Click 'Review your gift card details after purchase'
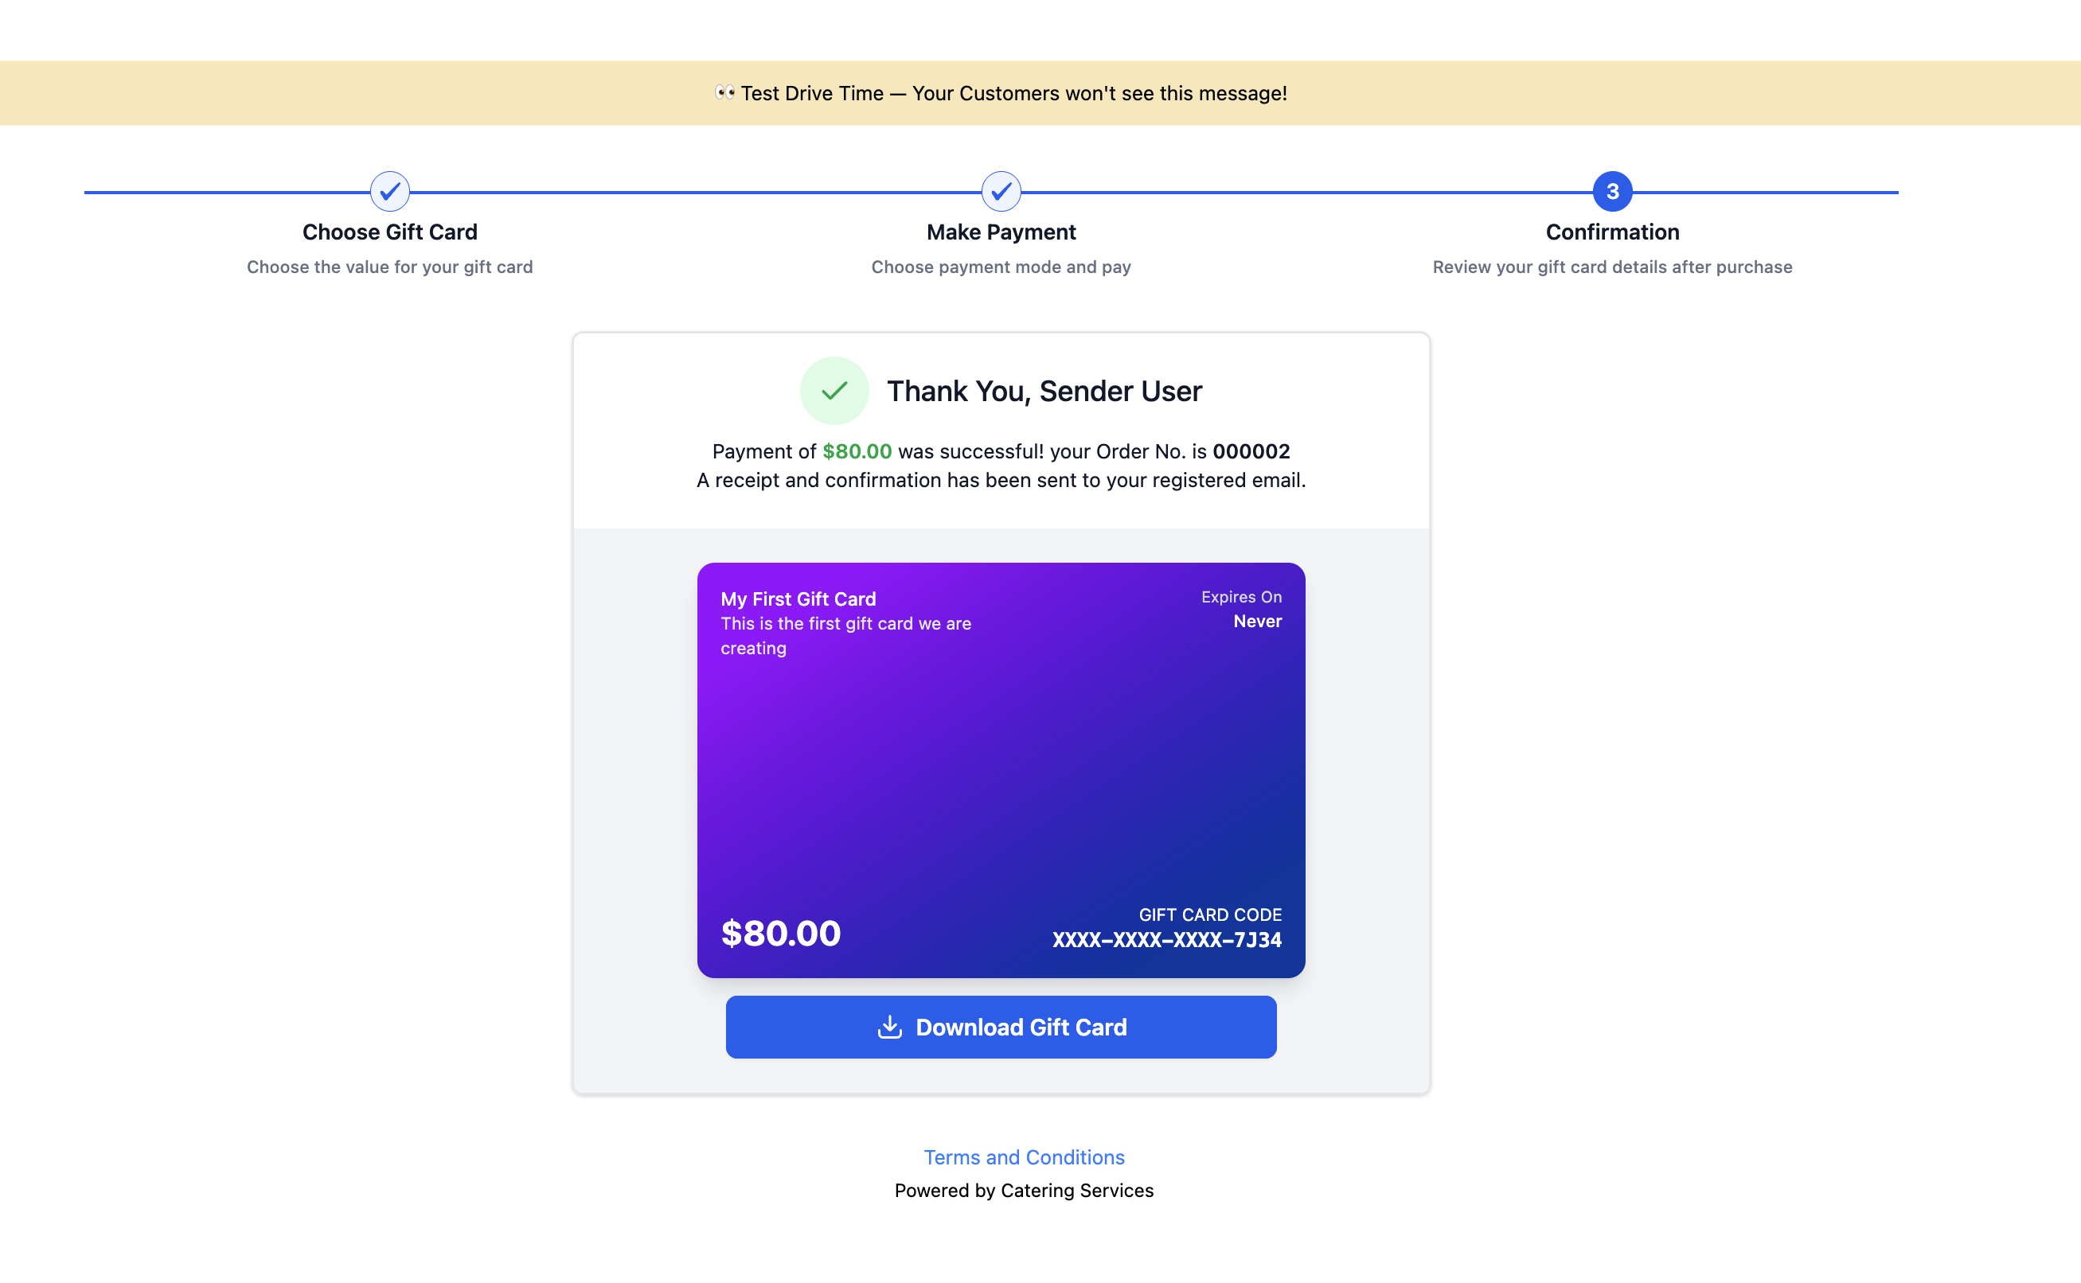Screen dimensions: 2081x1283 [x=1613, y=267]
